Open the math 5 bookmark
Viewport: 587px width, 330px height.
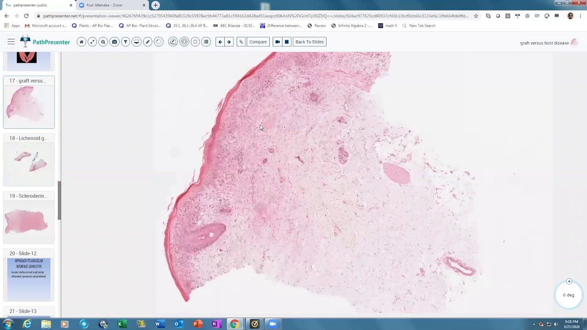(x=388, y=26)
